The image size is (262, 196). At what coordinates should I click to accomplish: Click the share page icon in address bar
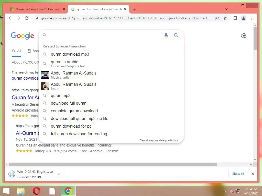tap(217, 18)
